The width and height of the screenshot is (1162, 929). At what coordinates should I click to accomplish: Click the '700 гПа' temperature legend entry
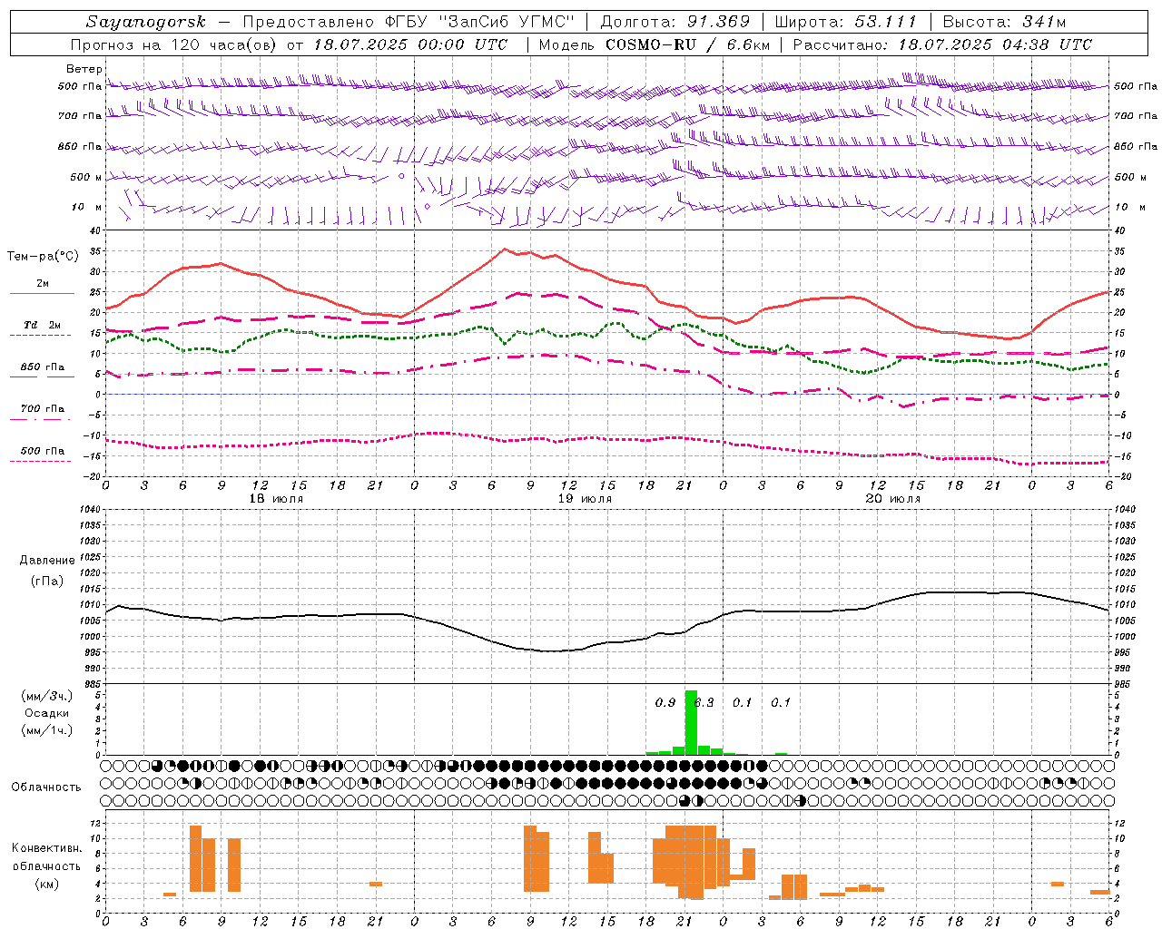(43, 409)
